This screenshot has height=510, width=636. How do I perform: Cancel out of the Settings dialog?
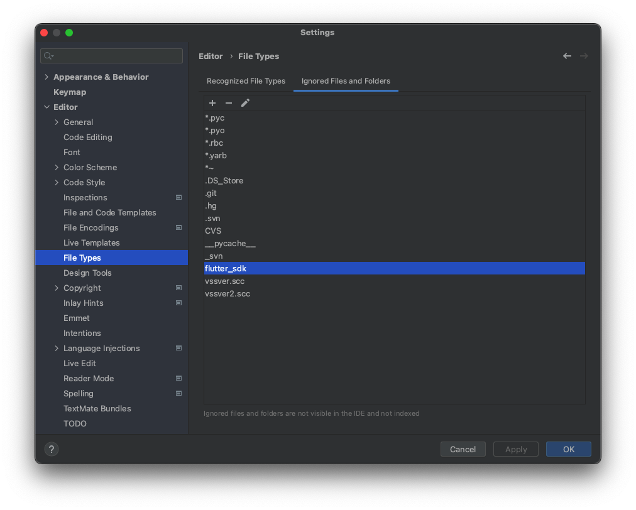point(463,449)
